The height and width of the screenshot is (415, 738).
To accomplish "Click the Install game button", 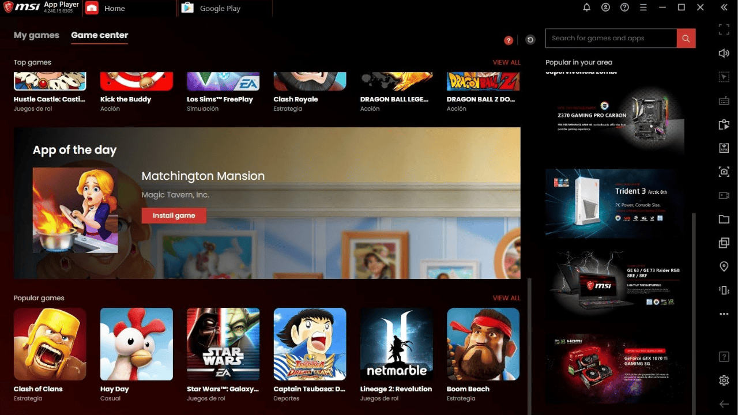I will click(174, 216).
